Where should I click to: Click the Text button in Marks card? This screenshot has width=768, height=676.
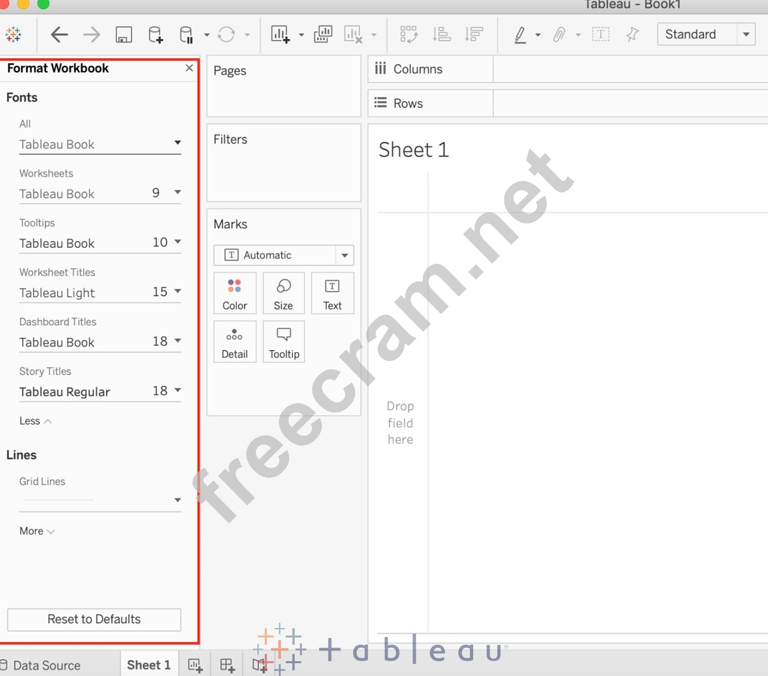point(333,294)
